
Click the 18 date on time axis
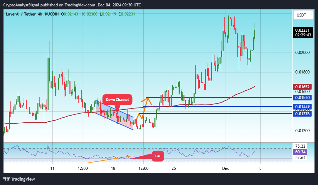tap(113, 168)
